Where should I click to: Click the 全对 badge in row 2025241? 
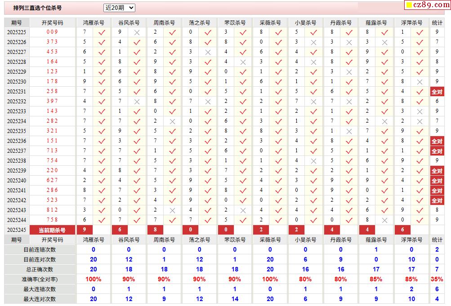(437, 191)
